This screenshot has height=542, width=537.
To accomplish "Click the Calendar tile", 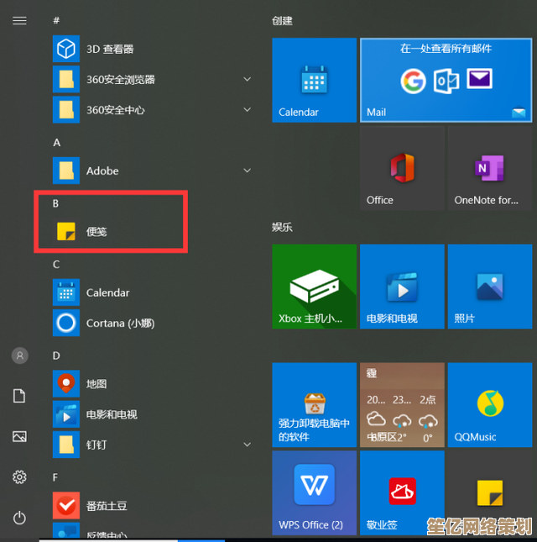I will pos(314,80).
